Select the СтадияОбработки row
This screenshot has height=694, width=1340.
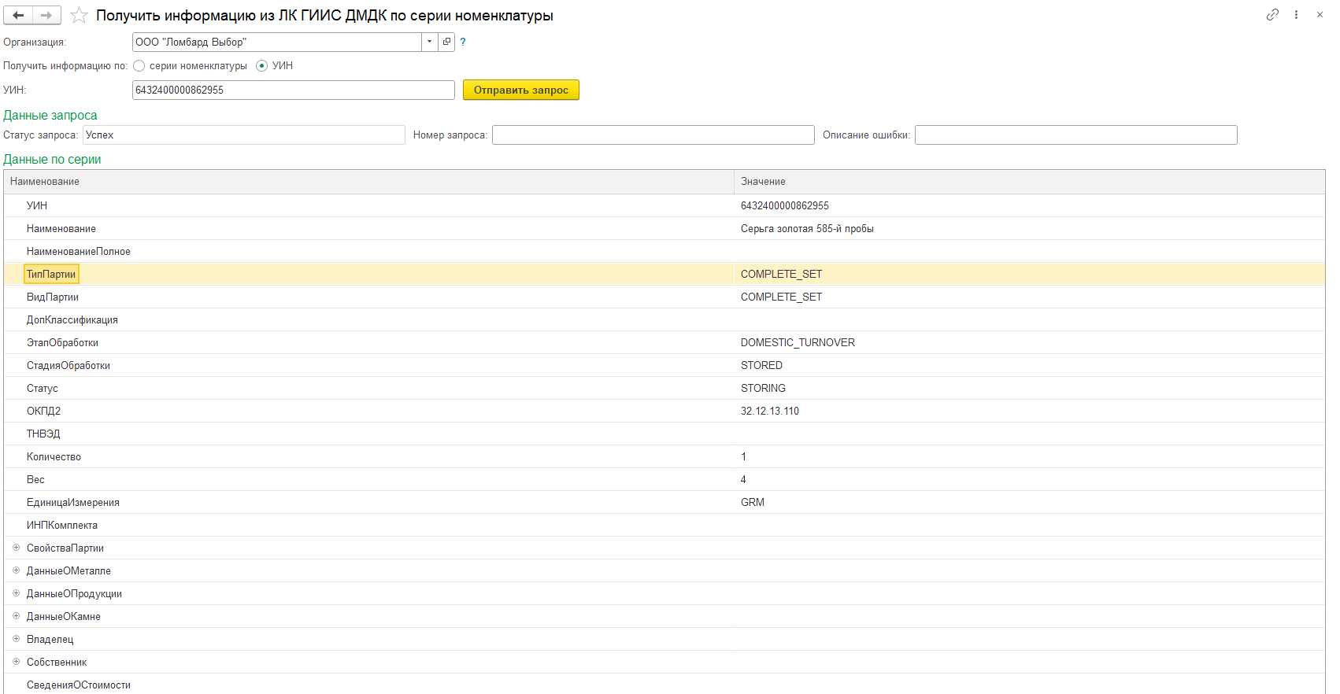[x=664, y=365]
